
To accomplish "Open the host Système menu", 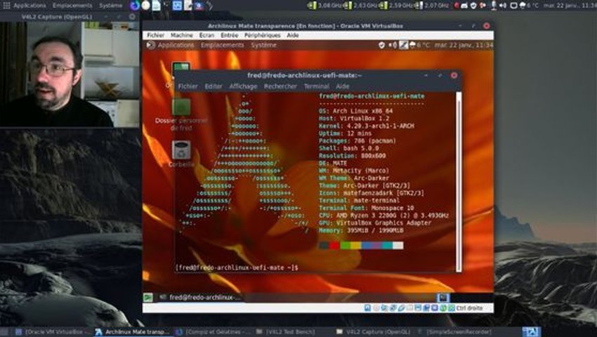I will 111,6.
